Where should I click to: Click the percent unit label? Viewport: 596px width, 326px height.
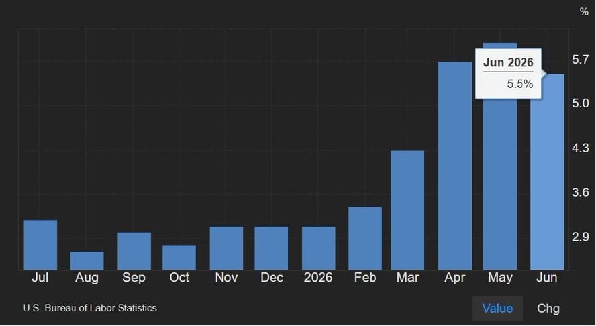584,12
